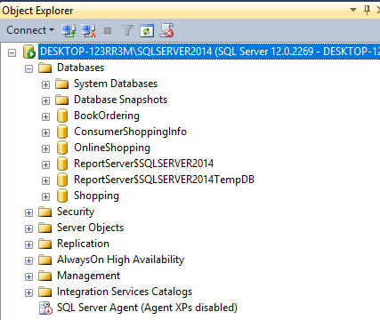Select the OnlineShopping label
Image resolution: width=380 pixels, height=320 pixels.
112,148
